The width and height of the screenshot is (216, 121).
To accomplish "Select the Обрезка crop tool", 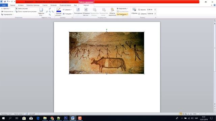I will [134, 11].
